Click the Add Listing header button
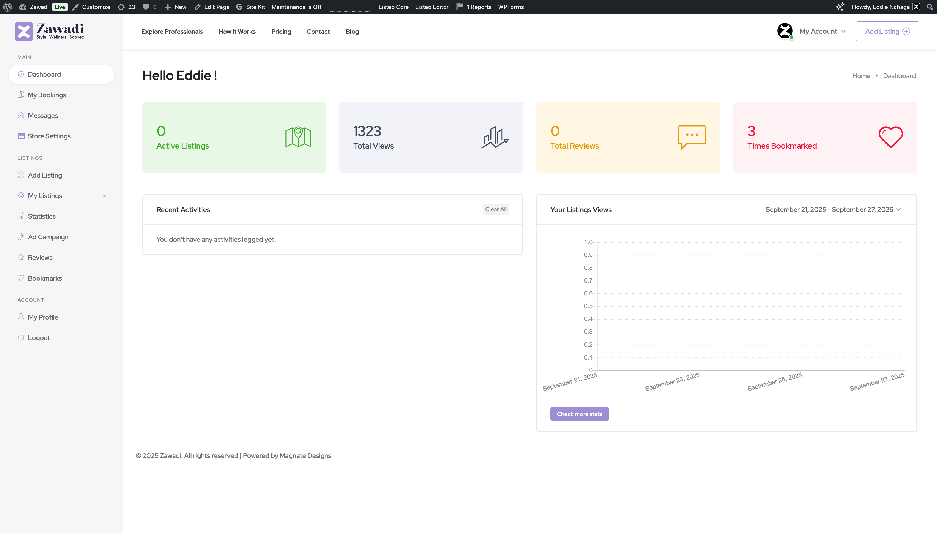The height and width of the screenshot is (533, 937). point(887,32)
